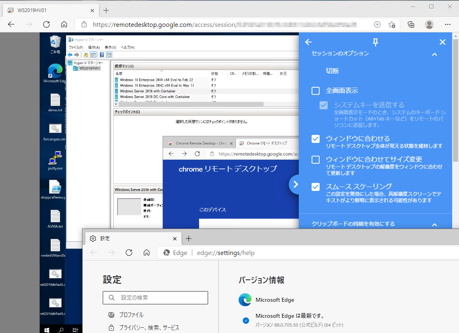The width and height of the screenshot is (459, 333).
Task: Open a new tab next to WS2019HV01
Action: [106, 10]
